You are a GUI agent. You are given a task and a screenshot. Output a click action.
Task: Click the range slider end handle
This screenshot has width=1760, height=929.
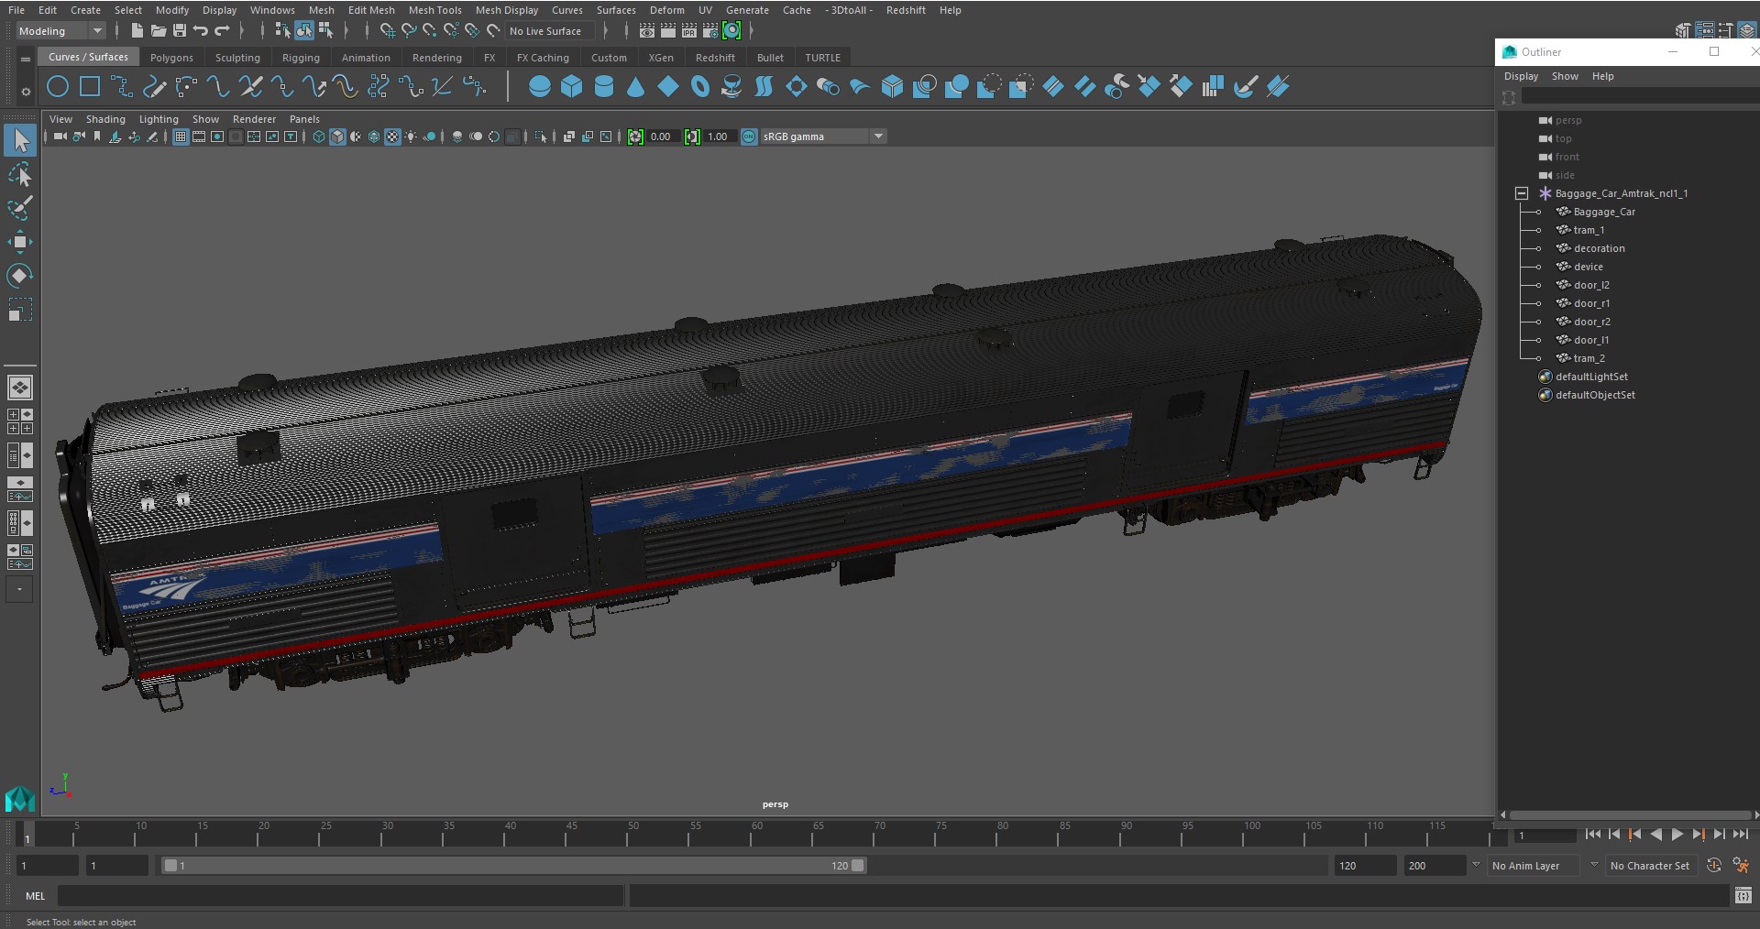(x=858, y=865)
